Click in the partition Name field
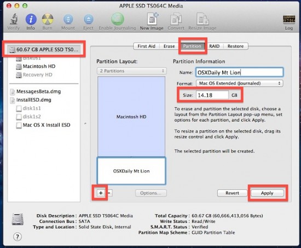This screenshot has width=301, height=248. (x=239, y=72)
